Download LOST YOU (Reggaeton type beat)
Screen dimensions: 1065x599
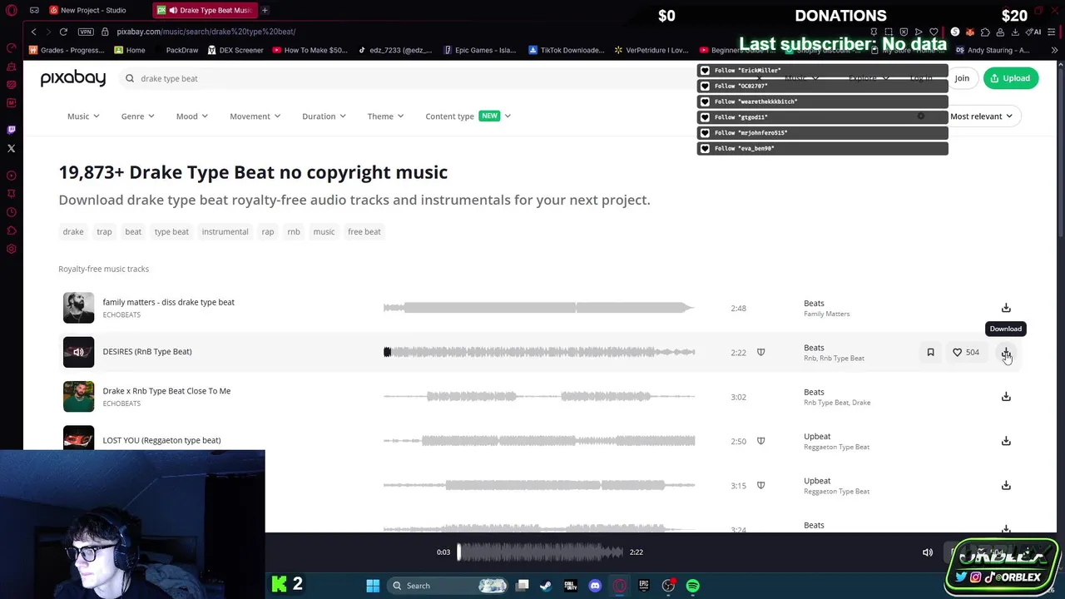1006,441
